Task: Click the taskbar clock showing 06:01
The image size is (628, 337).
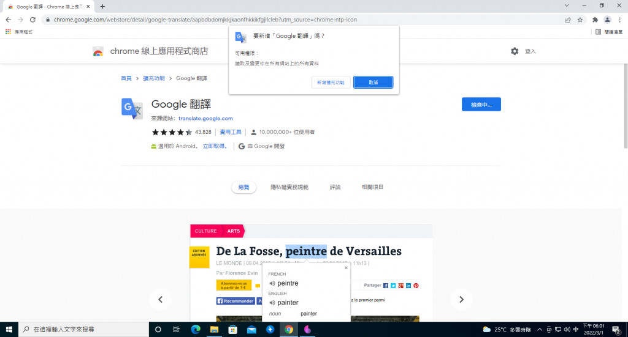Action: [594, 330]
